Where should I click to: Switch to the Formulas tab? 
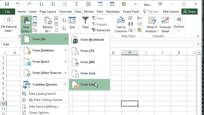pos(65,11)
